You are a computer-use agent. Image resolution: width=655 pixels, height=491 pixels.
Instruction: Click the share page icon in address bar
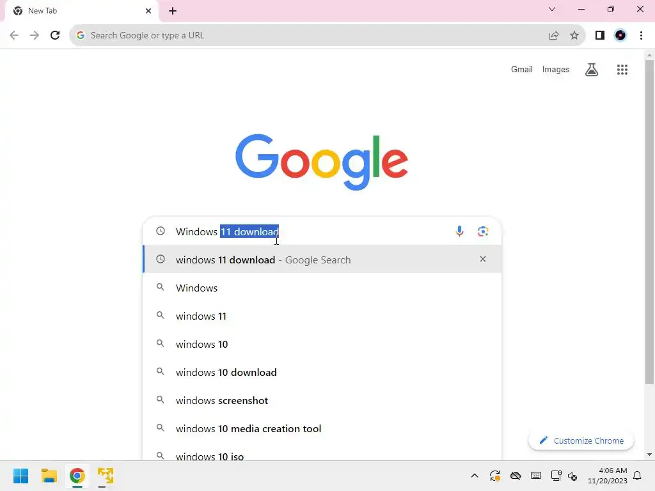coord(554,36)
